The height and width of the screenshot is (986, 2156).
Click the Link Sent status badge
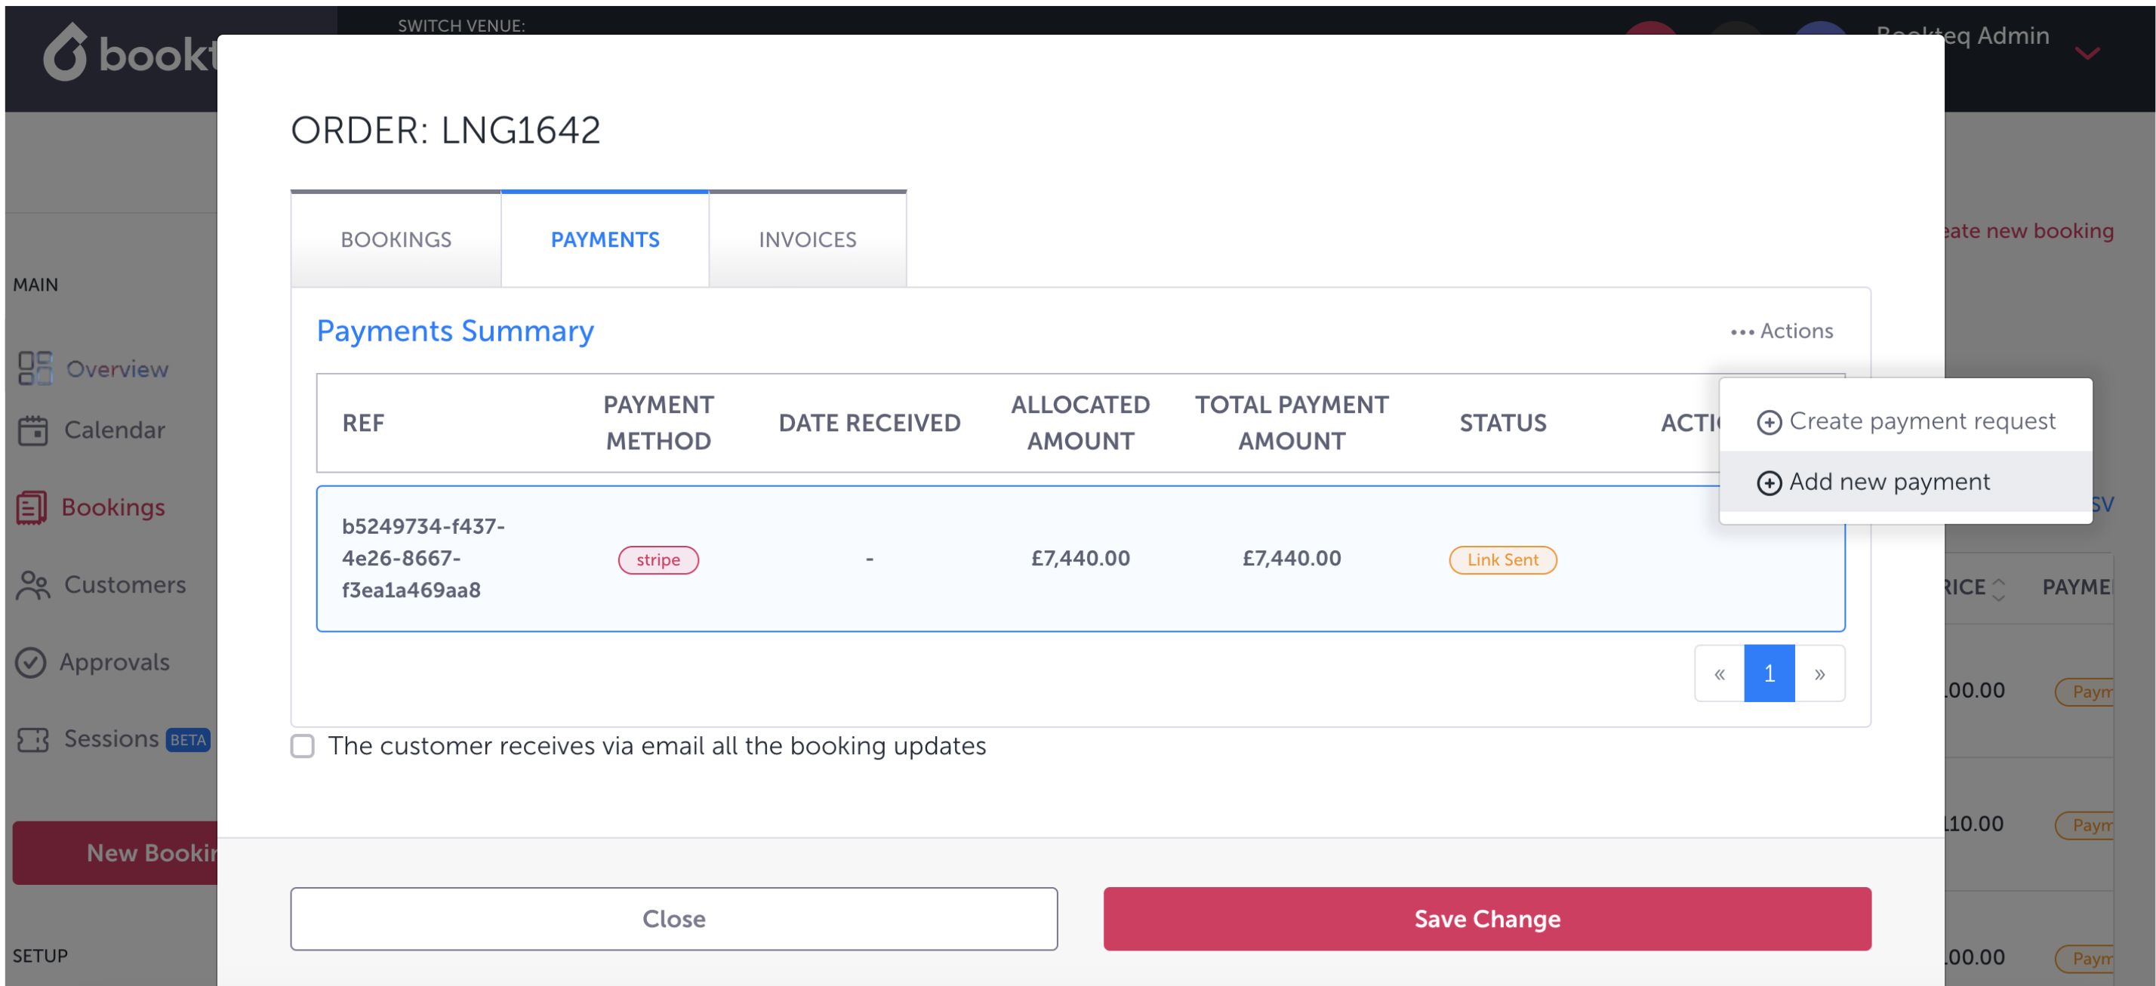pyautogui.click(x=1501, y=560)
